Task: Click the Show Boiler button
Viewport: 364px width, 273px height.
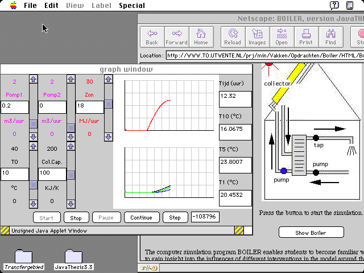Action: click(311, 232)
